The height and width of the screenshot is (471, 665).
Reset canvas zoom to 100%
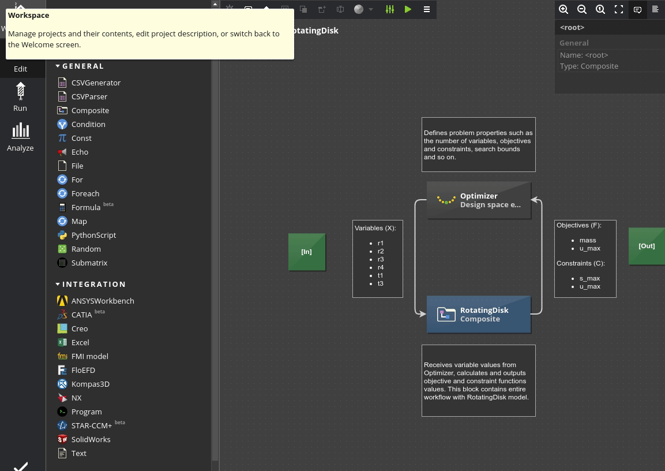pos(600,9)
